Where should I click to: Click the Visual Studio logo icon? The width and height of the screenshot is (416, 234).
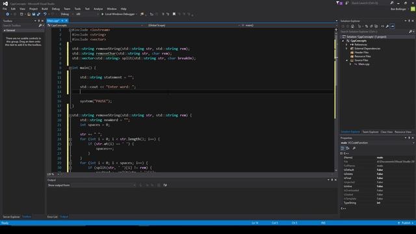pos(5,3)
